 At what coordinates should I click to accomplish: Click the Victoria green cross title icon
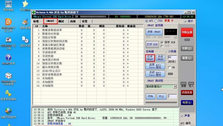click(34, 12)
